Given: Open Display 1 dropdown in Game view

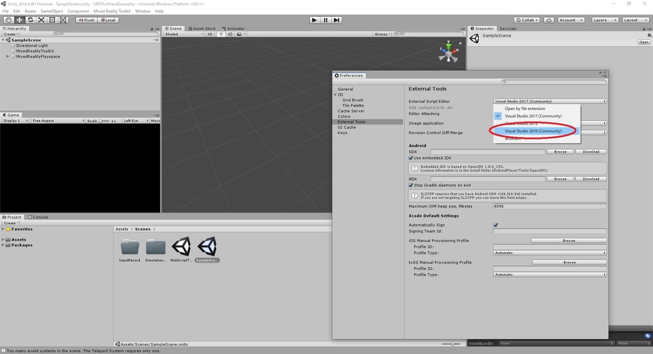Looking at the screenshot, I should [x=15, y=120].
